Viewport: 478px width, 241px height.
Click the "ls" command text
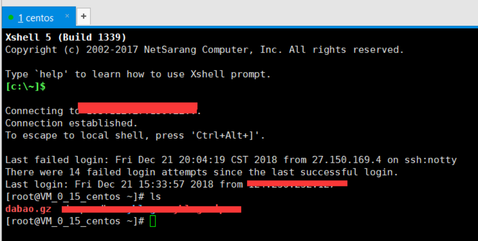[156, 197]
